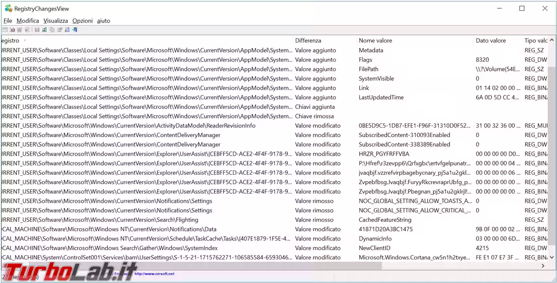This screenshot has height=283, width=557.
Task: Open the Modifica menu
Action: click(x=27, y=21)
